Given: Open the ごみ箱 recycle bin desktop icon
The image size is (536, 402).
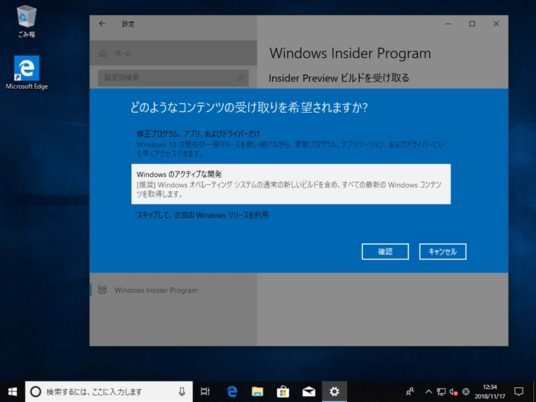Looking at the screenshot, I should point(26,21).
